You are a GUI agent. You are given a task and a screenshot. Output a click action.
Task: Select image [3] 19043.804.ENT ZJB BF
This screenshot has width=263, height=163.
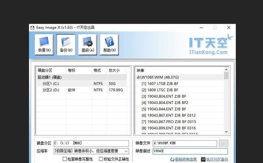pyautogui.click(x=180, y=96)
